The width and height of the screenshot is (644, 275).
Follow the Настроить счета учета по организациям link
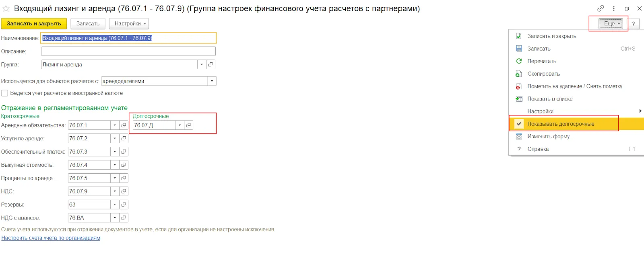point(51,238)
